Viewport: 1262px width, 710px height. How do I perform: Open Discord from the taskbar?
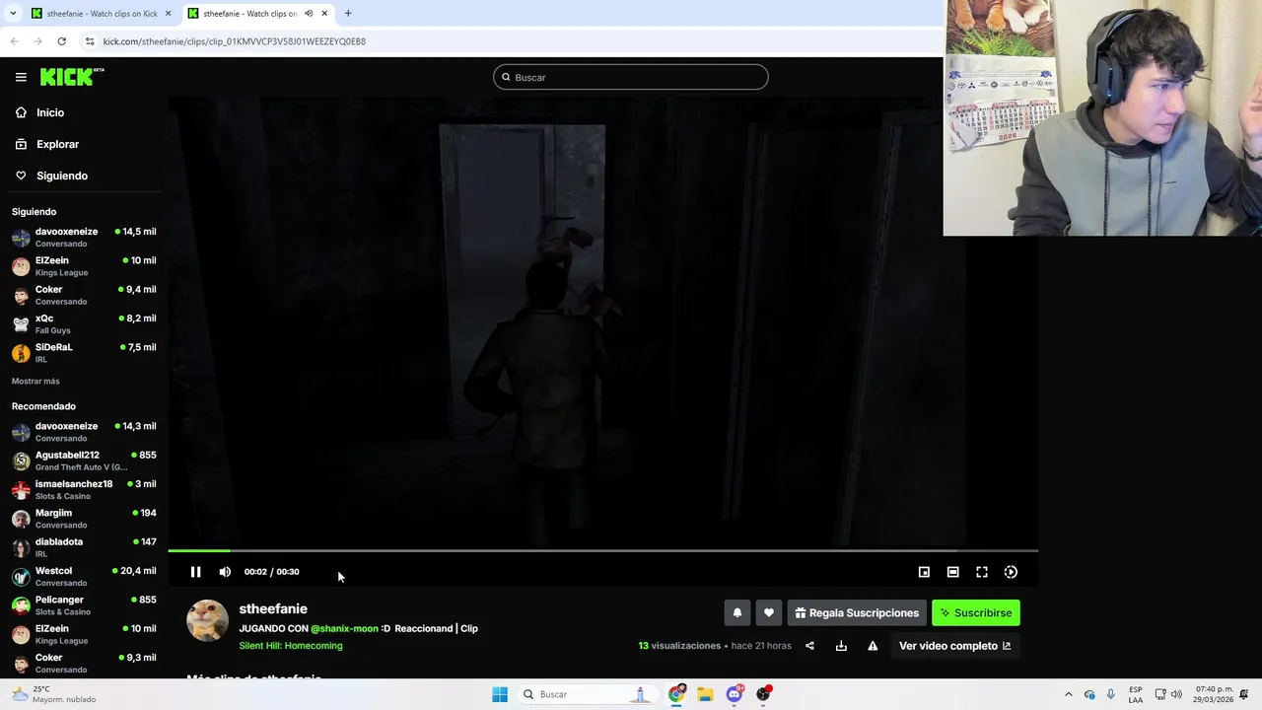734,694
